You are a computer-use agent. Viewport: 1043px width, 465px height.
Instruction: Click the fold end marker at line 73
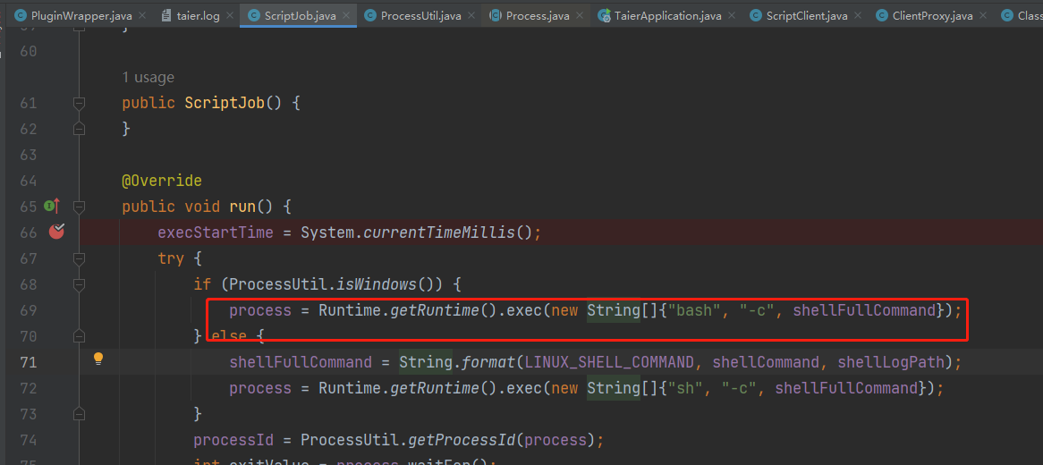coord(79,414)
